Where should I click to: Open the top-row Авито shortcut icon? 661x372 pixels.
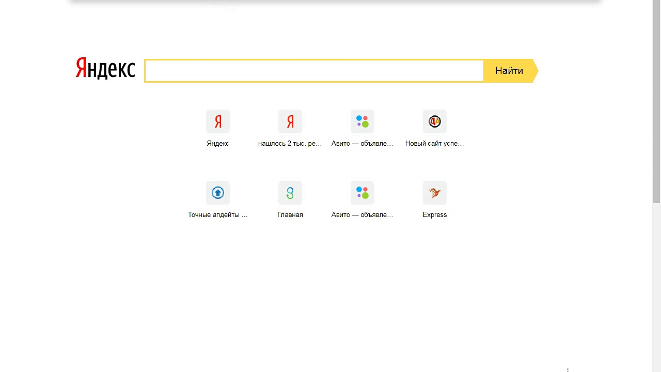tap(363, 121)
